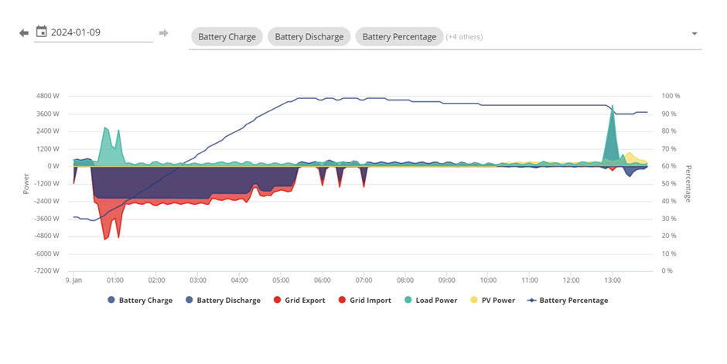727x364 pixels.
Task: Go to next day with right arrow
Action: [x=163, y=33]
